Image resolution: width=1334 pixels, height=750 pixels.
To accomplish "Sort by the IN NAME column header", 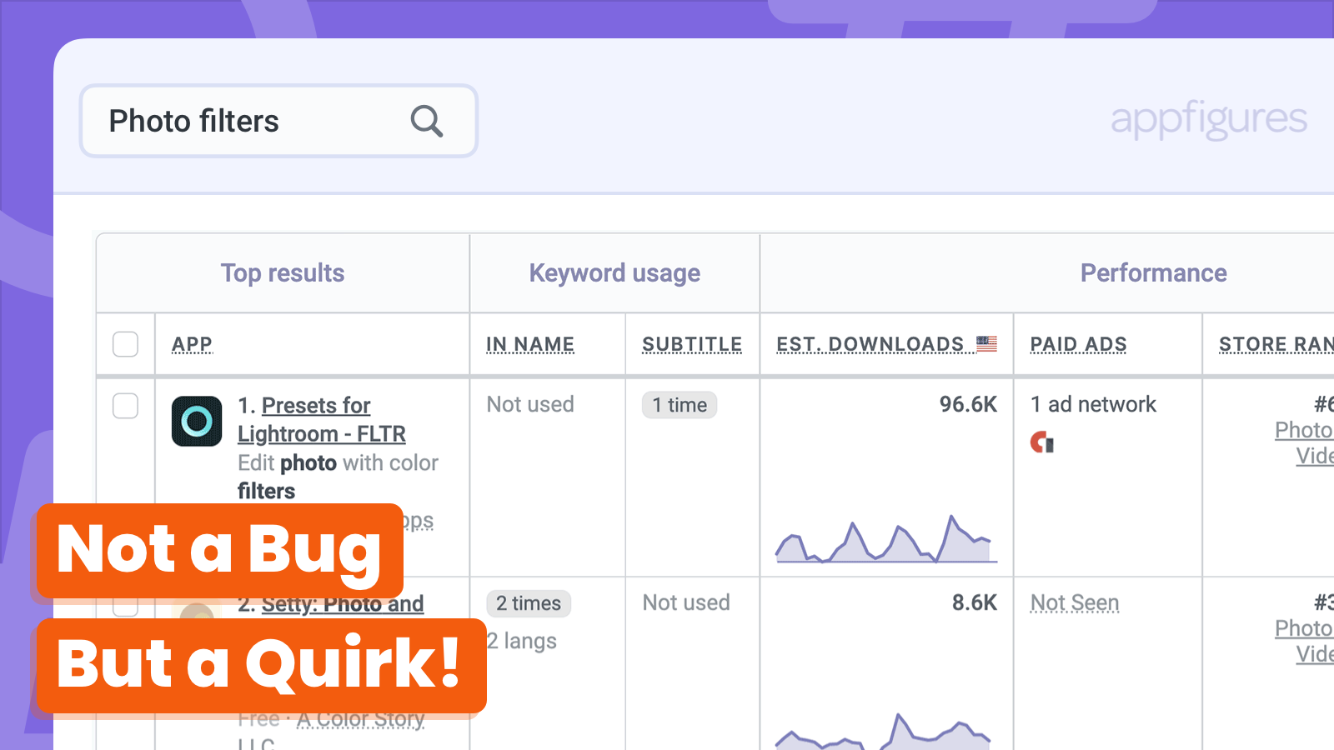I will point(530,344).
